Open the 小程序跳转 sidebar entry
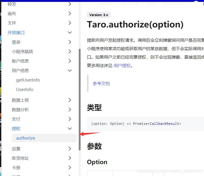Image resolution: width=204 pixels, height=176 pixels. (22, 51)
